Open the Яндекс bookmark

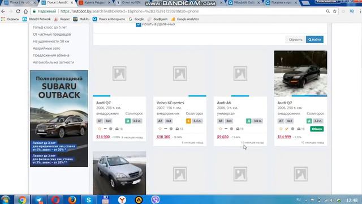pyautogui.click(x=62, y=19)
